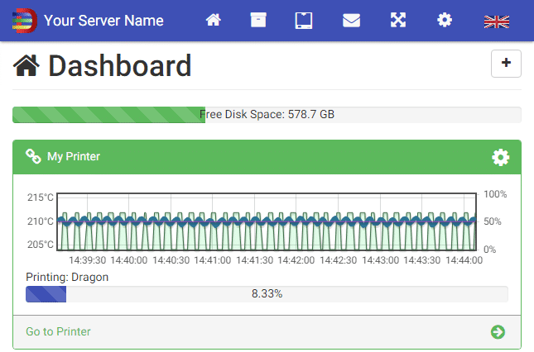Click the 100% axis label
The height and width of the screenshot is (352, 534).
tap(495, 194)
